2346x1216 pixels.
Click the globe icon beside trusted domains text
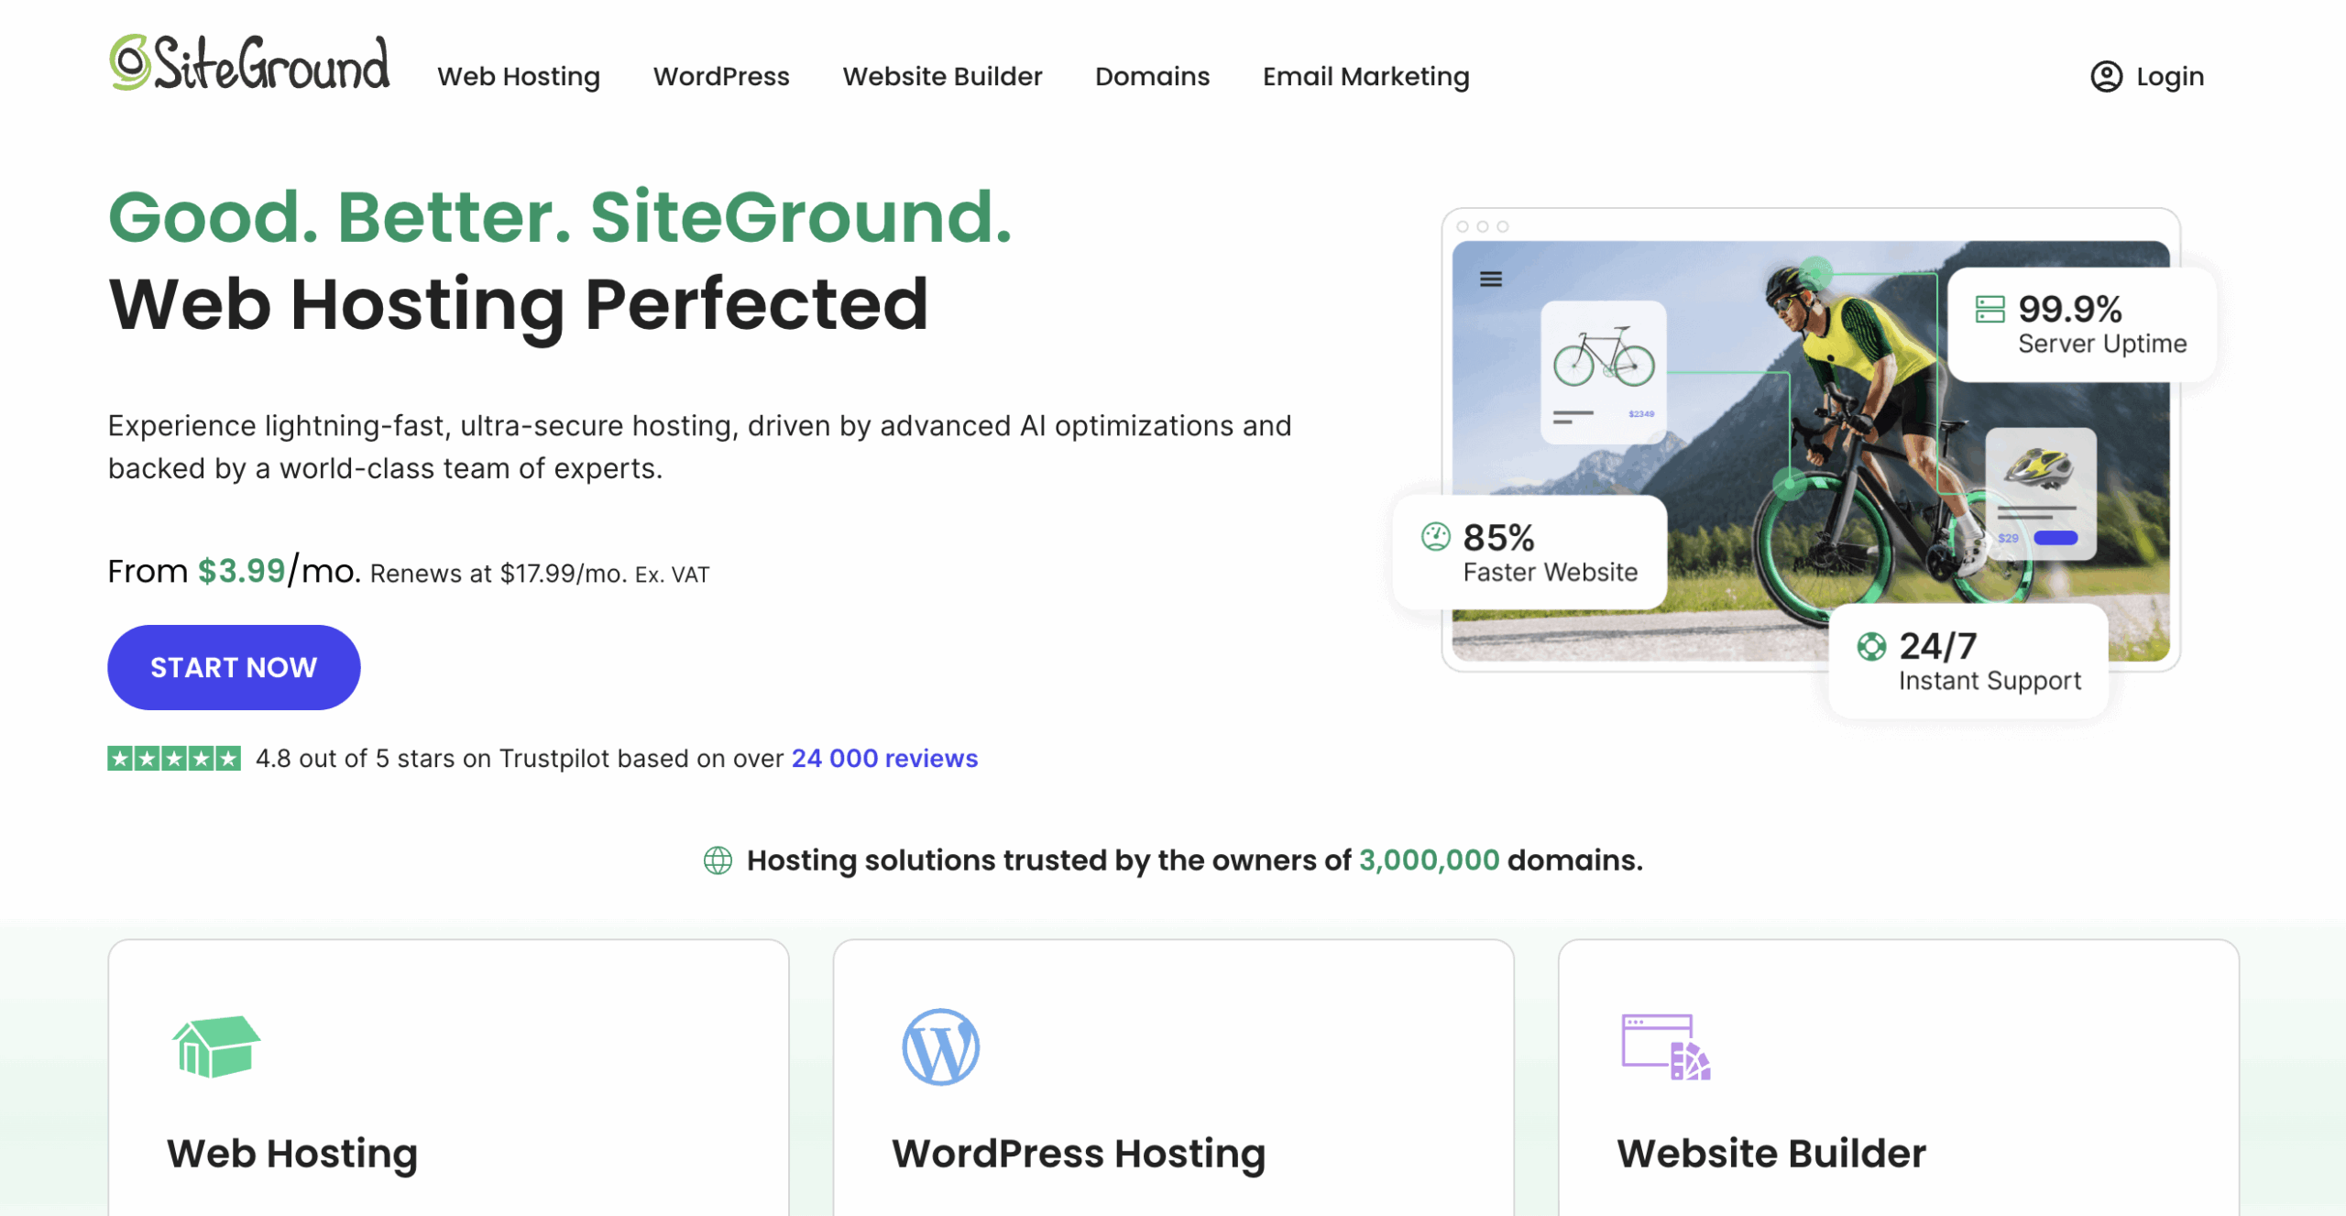pyautogui.click(x=718, y=860)
